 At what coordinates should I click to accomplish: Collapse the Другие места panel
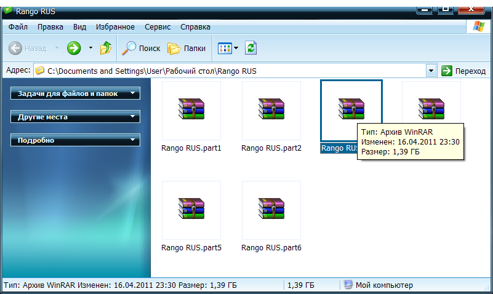[75, 116]
